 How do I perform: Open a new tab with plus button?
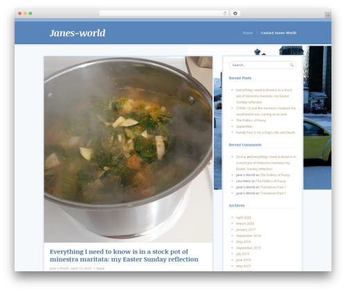tap(328, 15)
